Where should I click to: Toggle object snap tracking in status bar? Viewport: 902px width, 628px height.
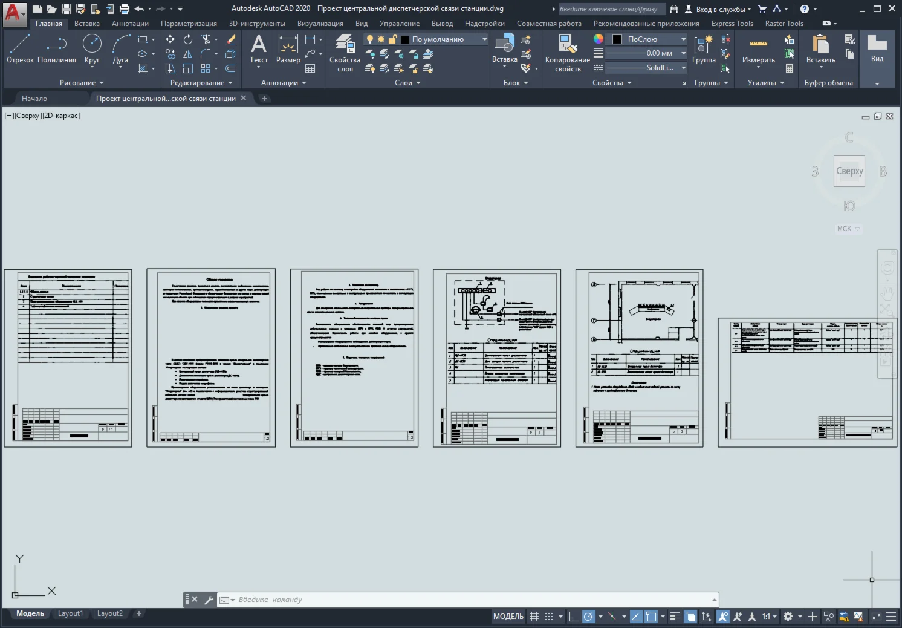636,617
